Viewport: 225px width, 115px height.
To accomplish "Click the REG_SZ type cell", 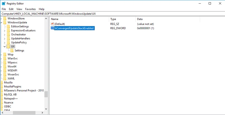I will tap(115, 24).
